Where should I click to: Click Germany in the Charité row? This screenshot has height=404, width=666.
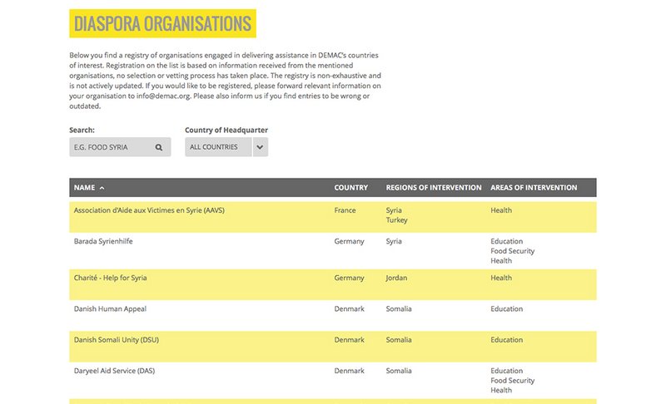click(x=349, y=278)
